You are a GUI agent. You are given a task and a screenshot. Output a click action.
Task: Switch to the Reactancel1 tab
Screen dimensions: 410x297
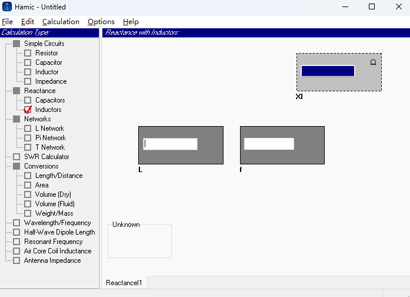[124, 283]
